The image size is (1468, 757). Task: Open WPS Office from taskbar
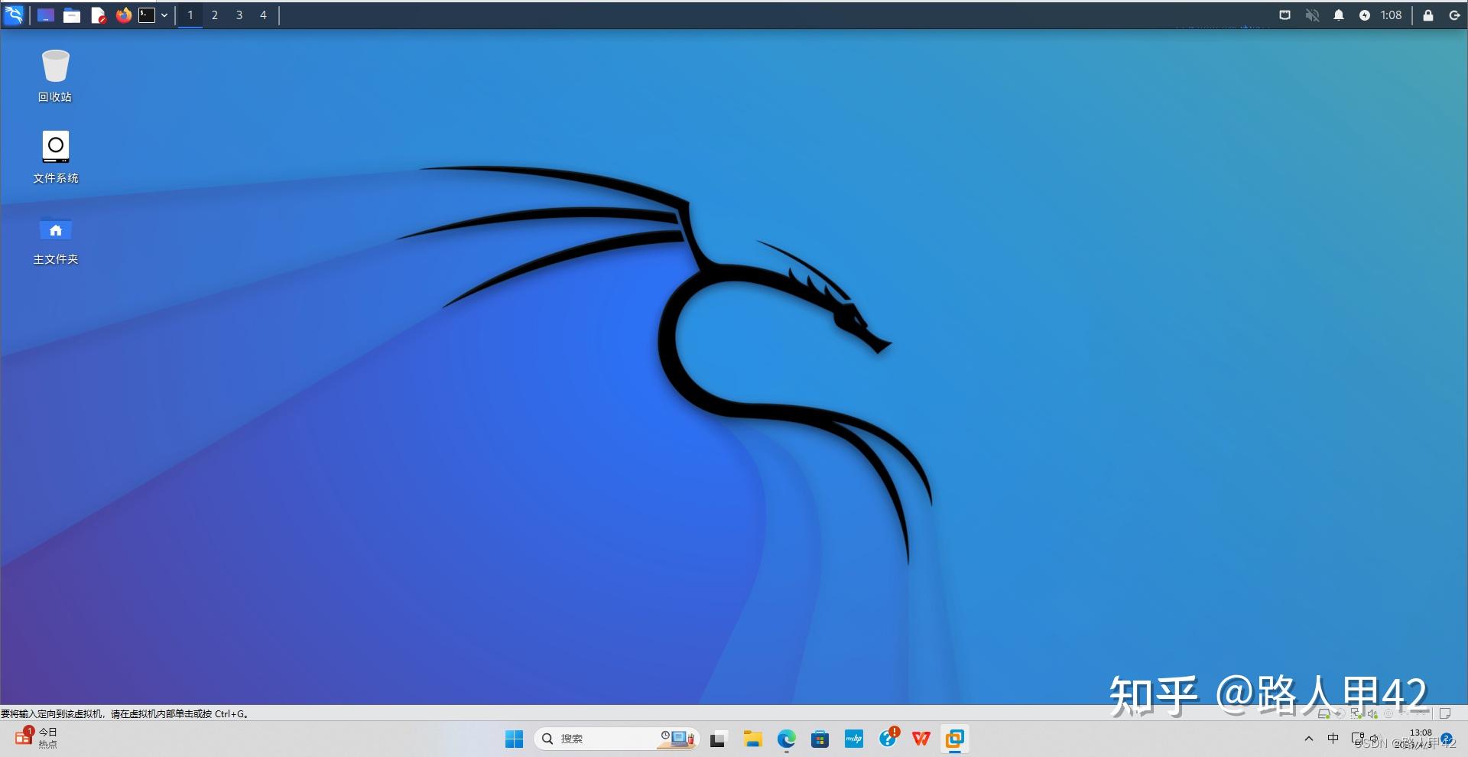coord(921,739)
